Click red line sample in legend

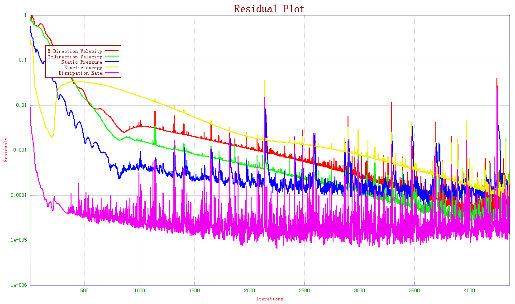[112, 52]
